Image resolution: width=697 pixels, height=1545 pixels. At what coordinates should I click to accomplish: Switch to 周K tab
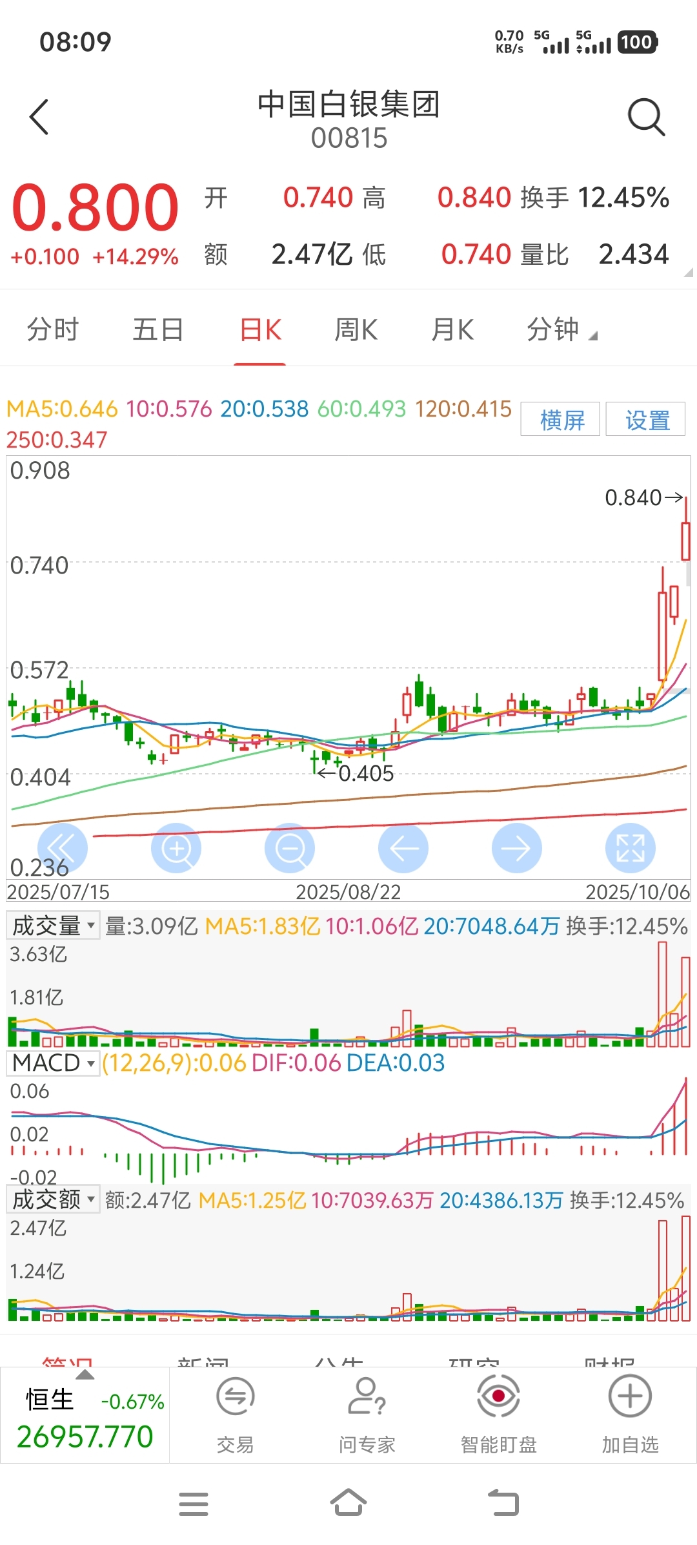(x=356, y=330)
